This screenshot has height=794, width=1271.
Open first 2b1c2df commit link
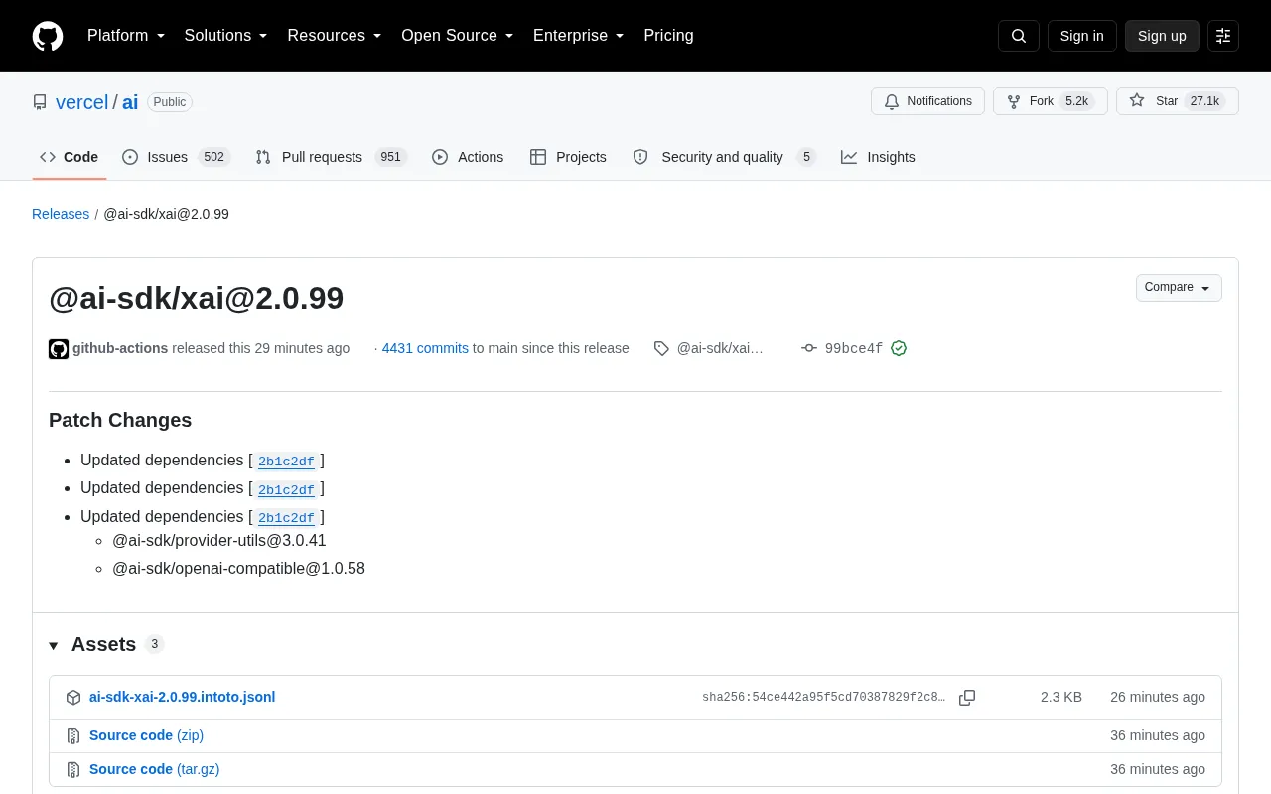click(x=286, y=462)
